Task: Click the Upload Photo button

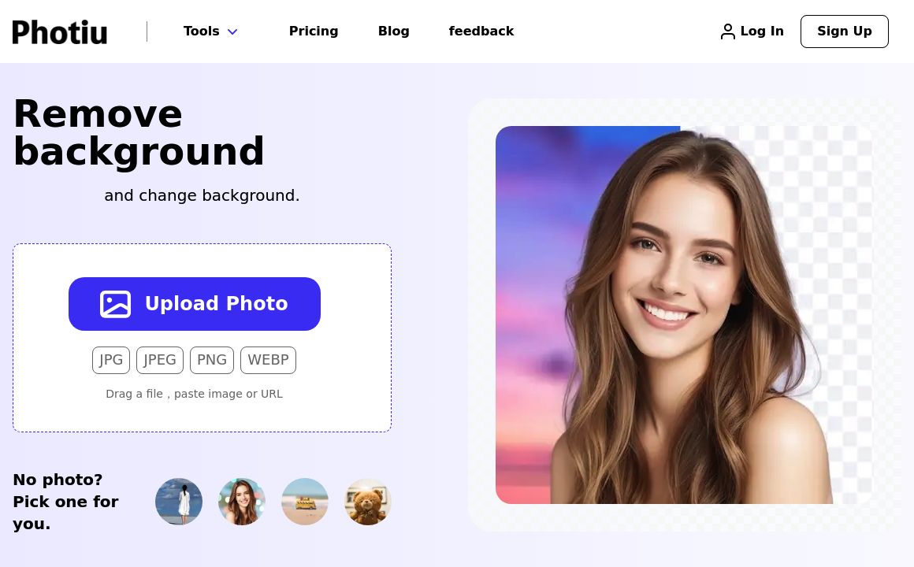Action: pyautogui.click(x=195, y=304)
